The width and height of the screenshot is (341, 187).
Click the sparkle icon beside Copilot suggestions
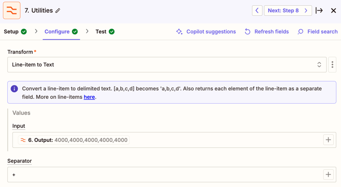tap(179, 32)
